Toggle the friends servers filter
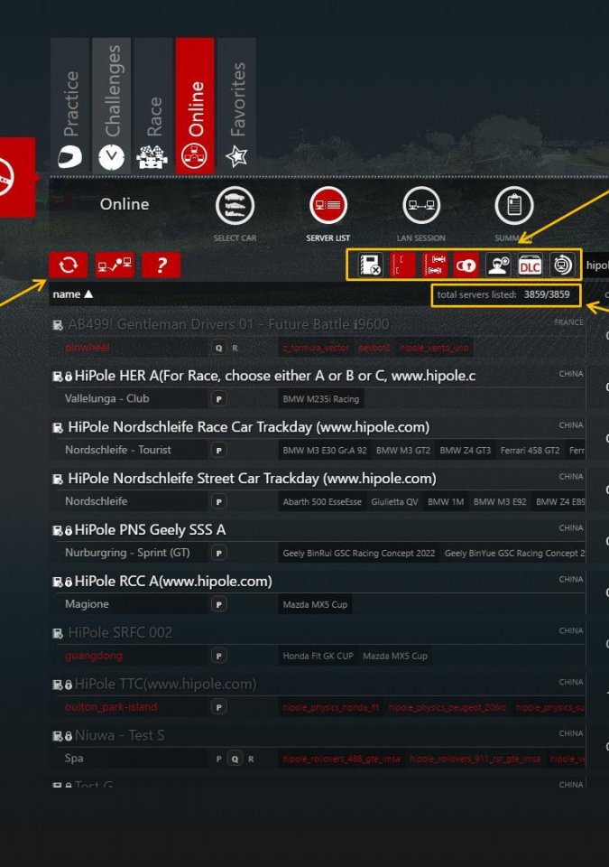The height and width of the screenshot is (867, 609). click(498, 265)
